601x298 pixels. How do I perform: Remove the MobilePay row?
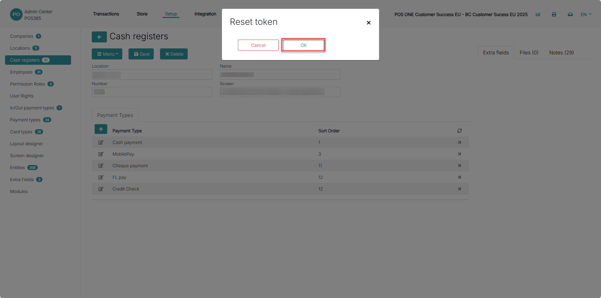pyautogui.click(x=460, y=154)
